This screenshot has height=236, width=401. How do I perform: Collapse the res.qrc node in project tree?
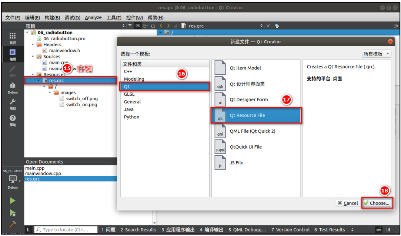click(x=39, y=81)
